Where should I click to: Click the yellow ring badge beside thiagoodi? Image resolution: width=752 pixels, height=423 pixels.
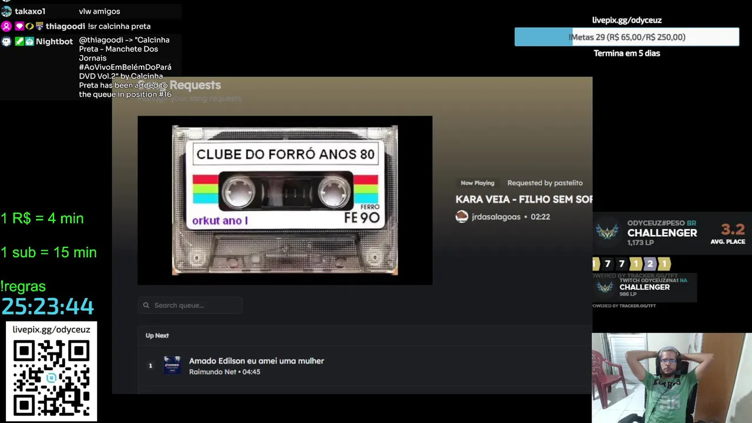click(x=29, y=26)
